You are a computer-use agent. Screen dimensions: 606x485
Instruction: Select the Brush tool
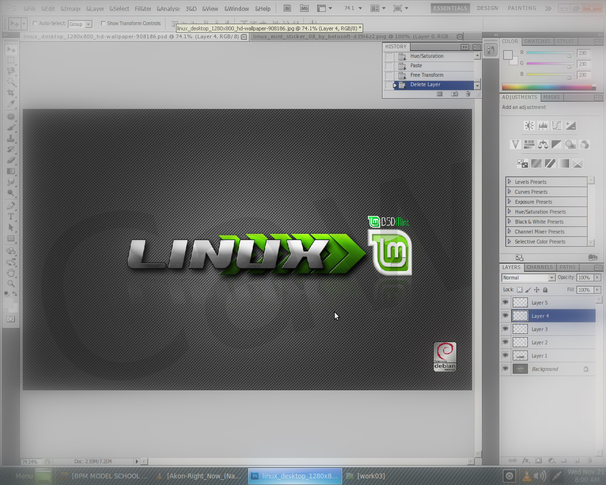tap(11, 127)
